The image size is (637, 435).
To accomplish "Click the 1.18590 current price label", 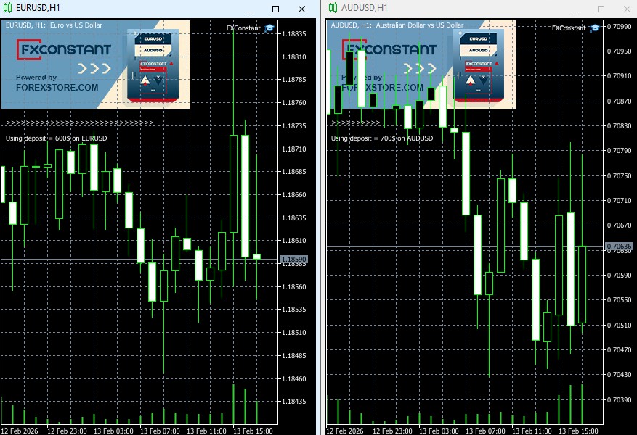I will click(296, 259).
